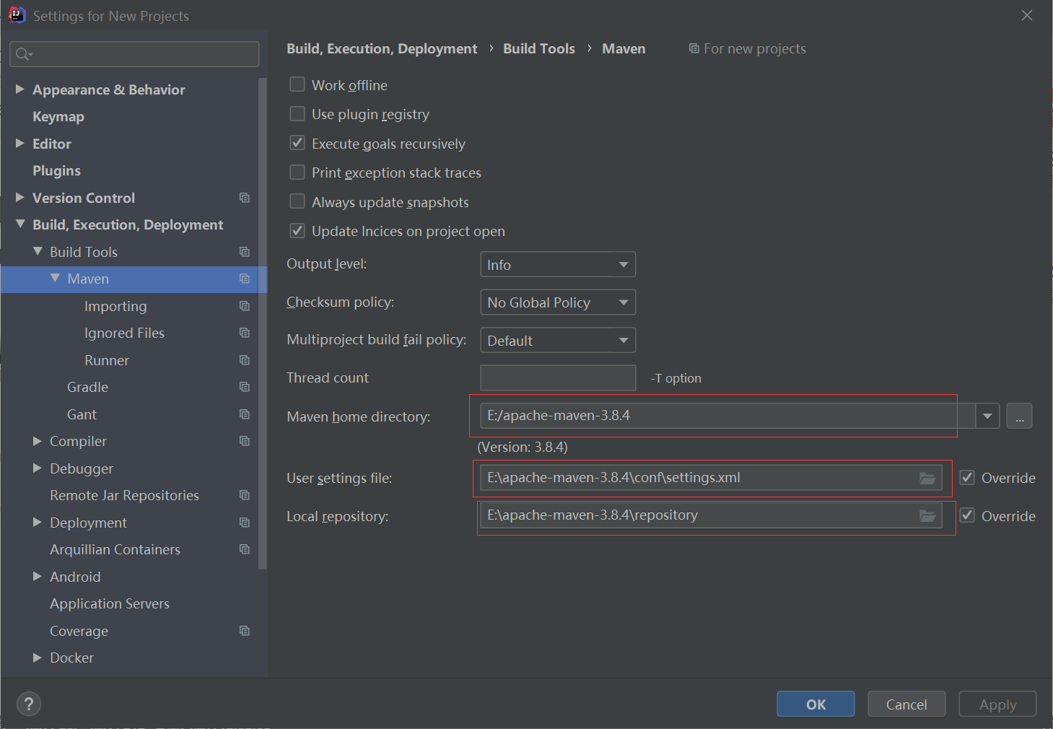Click the project-level icon beside Coverage

tap(245, 631)
